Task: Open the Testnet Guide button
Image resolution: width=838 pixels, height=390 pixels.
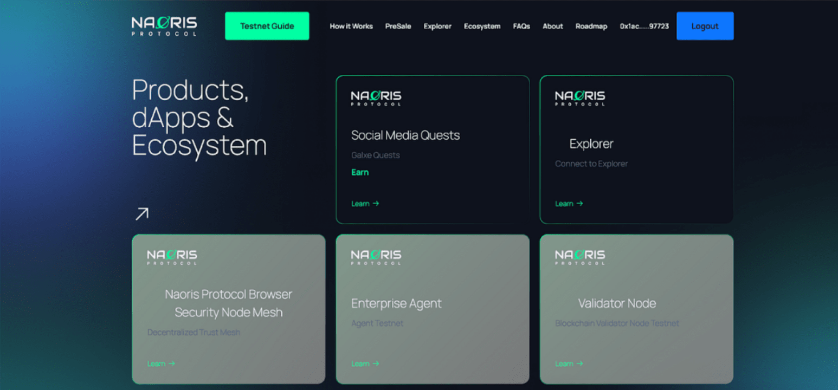Action: (x=267, y=26)
